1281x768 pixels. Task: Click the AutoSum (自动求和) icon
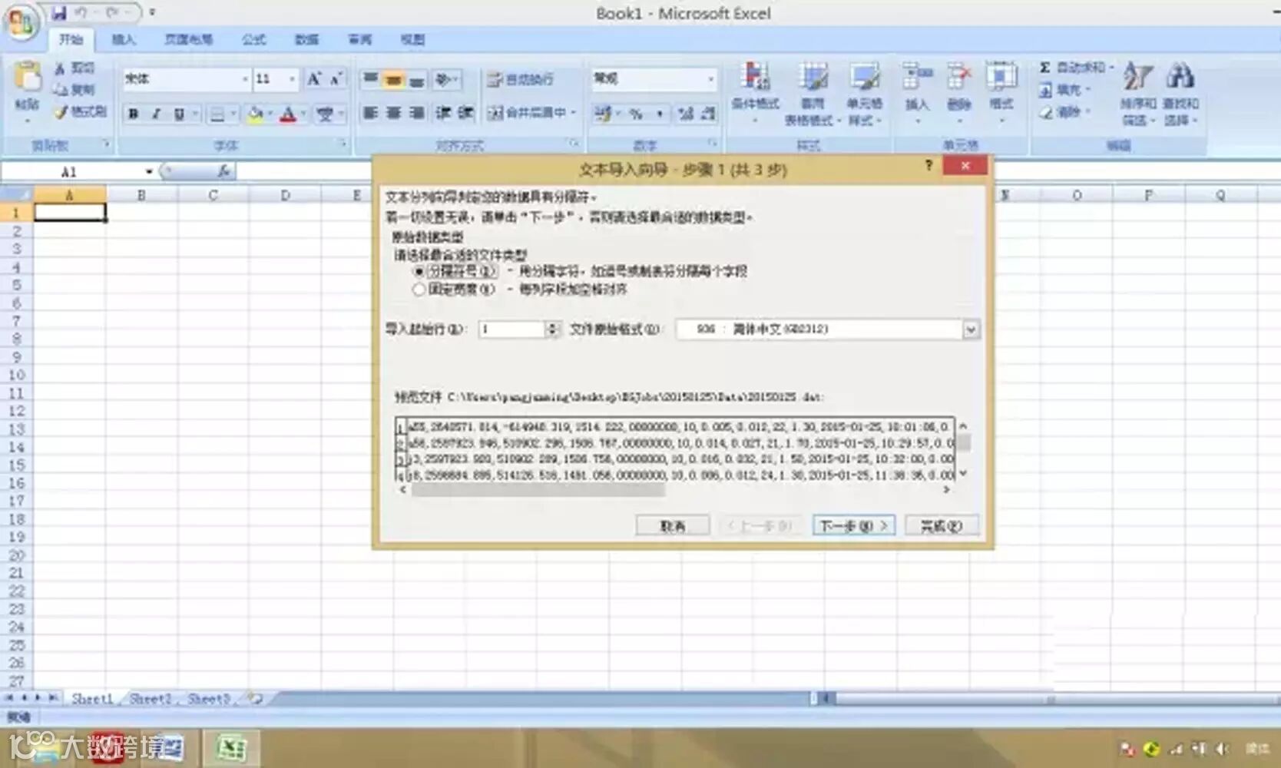pos(1045,68)
